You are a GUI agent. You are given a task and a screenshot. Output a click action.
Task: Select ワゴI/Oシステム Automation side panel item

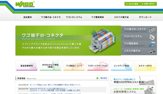point(139,37)
